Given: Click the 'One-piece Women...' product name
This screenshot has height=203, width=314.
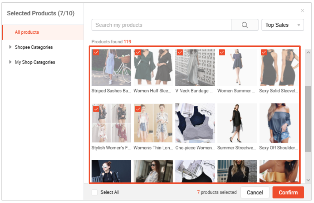Looking at the screenshot, I should coord(195,148).
